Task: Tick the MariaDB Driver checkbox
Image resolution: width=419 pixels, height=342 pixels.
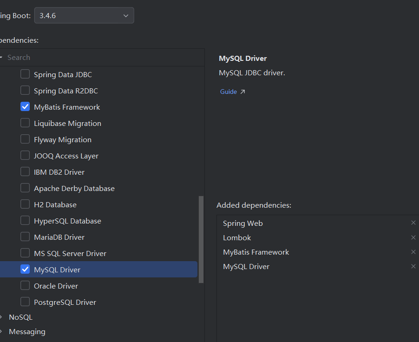Action: (x=25, y=237)
